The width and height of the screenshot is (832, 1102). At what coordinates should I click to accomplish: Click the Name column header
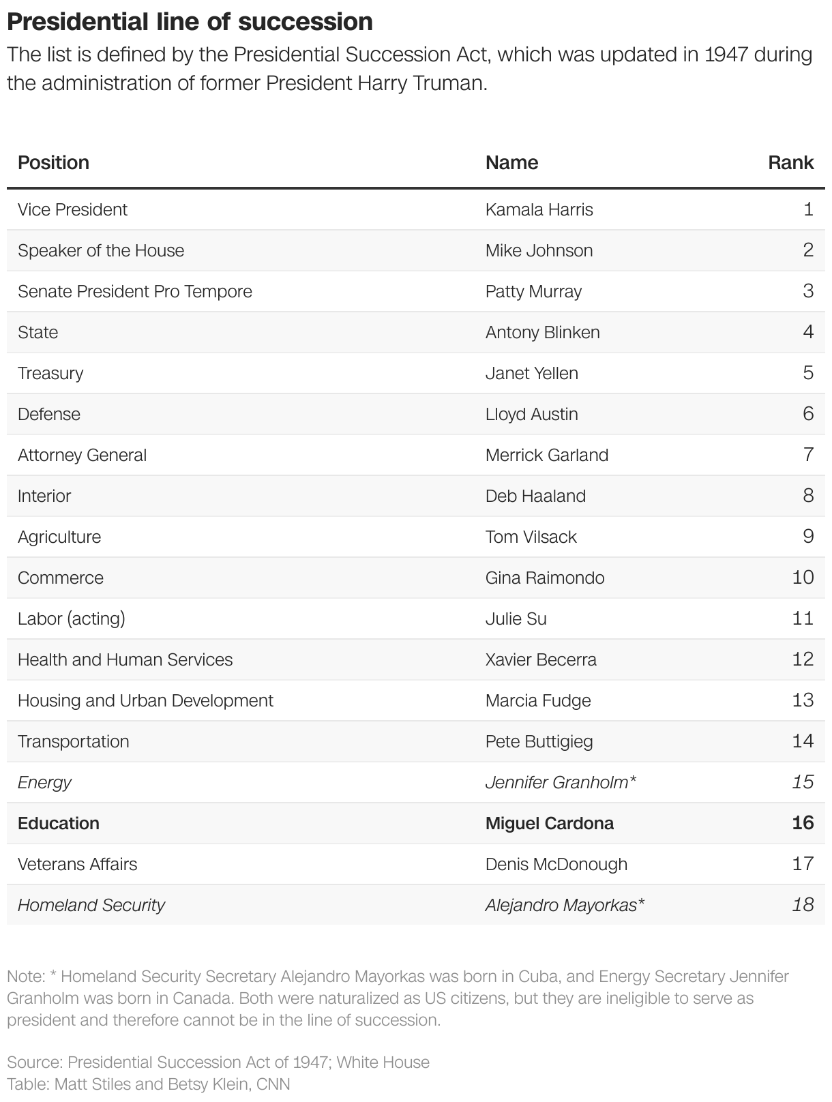point(511,162)
